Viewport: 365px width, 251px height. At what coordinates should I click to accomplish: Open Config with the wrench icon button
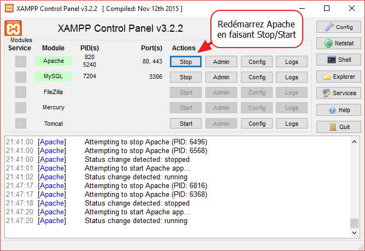[338, 27]
